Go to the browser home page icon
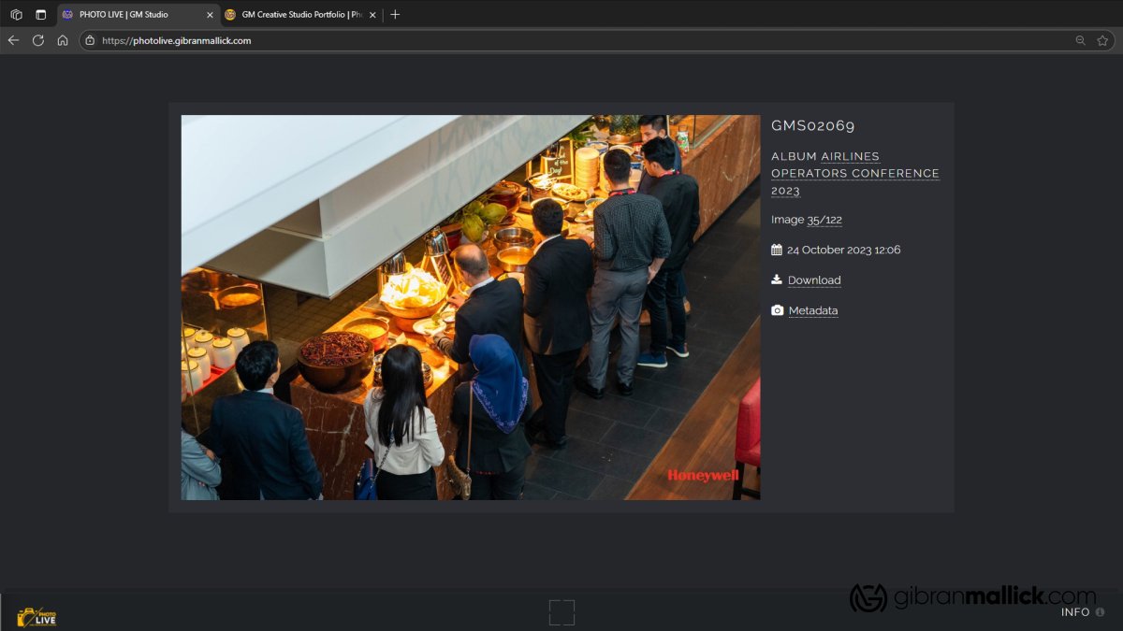The height and width of the screenshot is (631, 1123). coord(63,40)
